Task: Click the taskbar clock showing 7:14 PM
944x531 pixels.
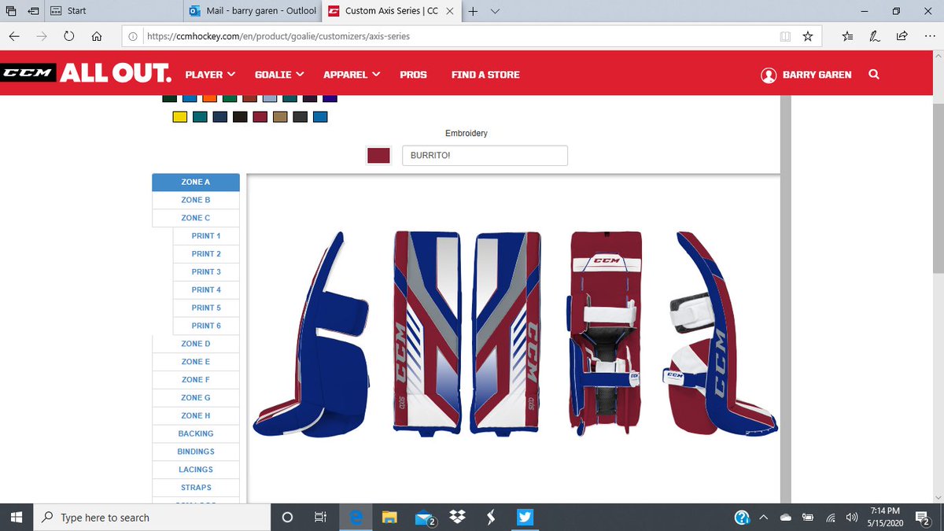Action: pyautogui.click(x=885, y=517)
